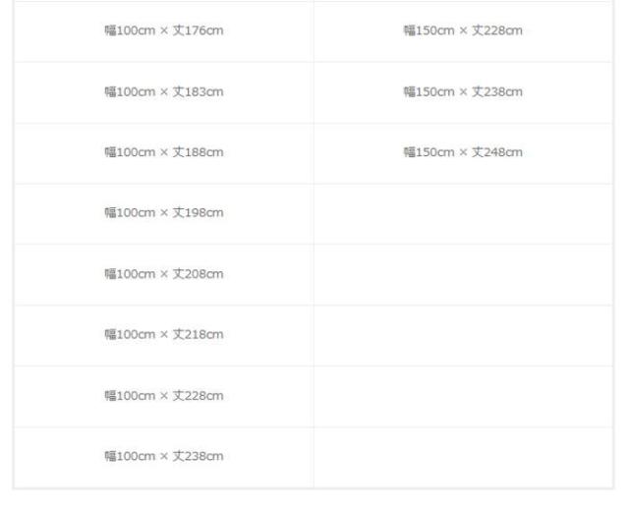Click the 丈248cm length text
The height and width of the screenshot is (512, 629).
click(498, 152)
